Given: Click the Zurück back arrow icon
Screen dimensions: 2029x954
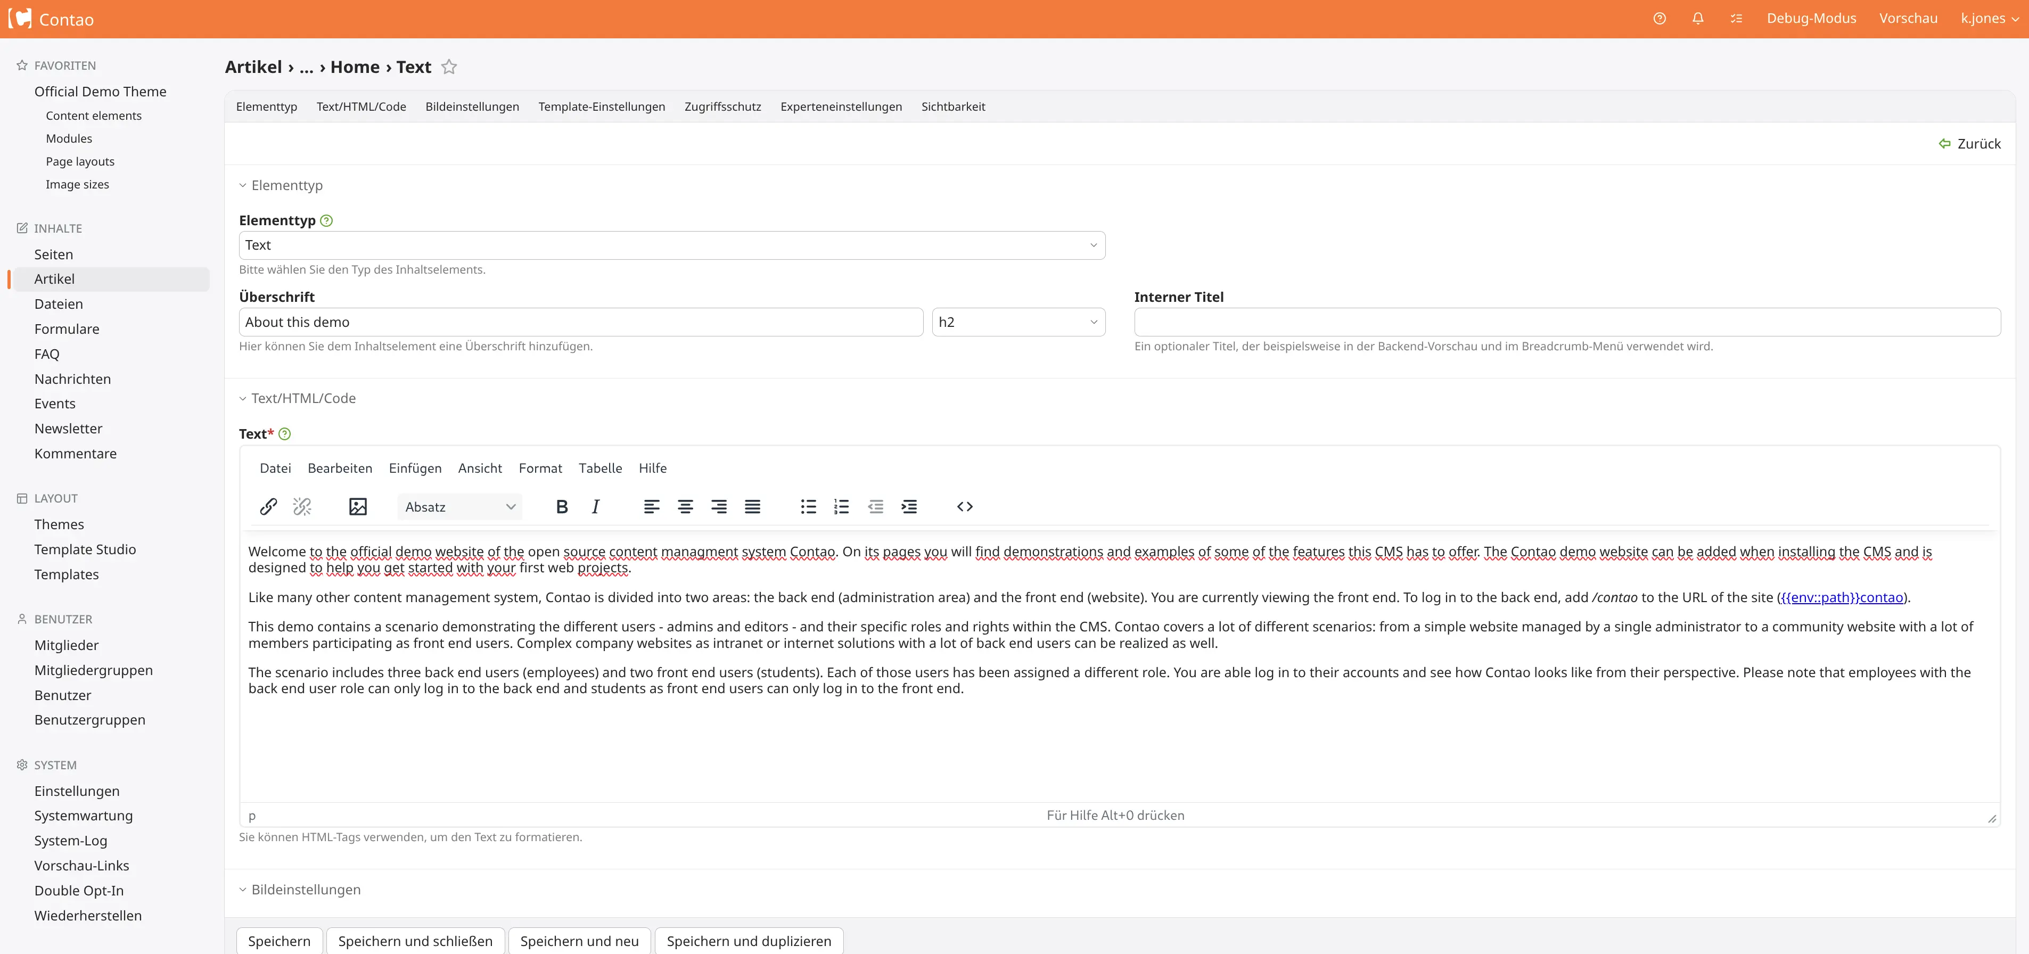Looking at the screenshot, I should click(x=1945, y=143).
